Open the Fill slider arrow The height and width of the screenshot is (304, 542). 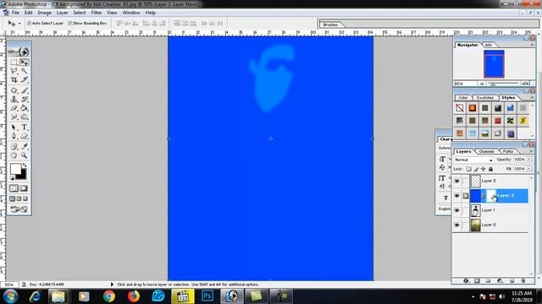click(529, 169)
